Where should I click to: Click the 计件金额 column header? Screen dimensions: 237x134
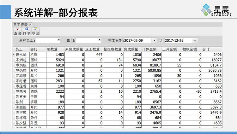(x=151, y=49)
